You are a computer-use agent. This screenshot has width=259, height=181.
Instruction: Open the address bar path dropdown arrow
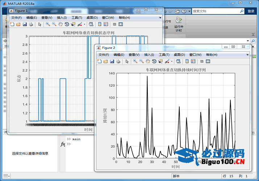[248, 41]
